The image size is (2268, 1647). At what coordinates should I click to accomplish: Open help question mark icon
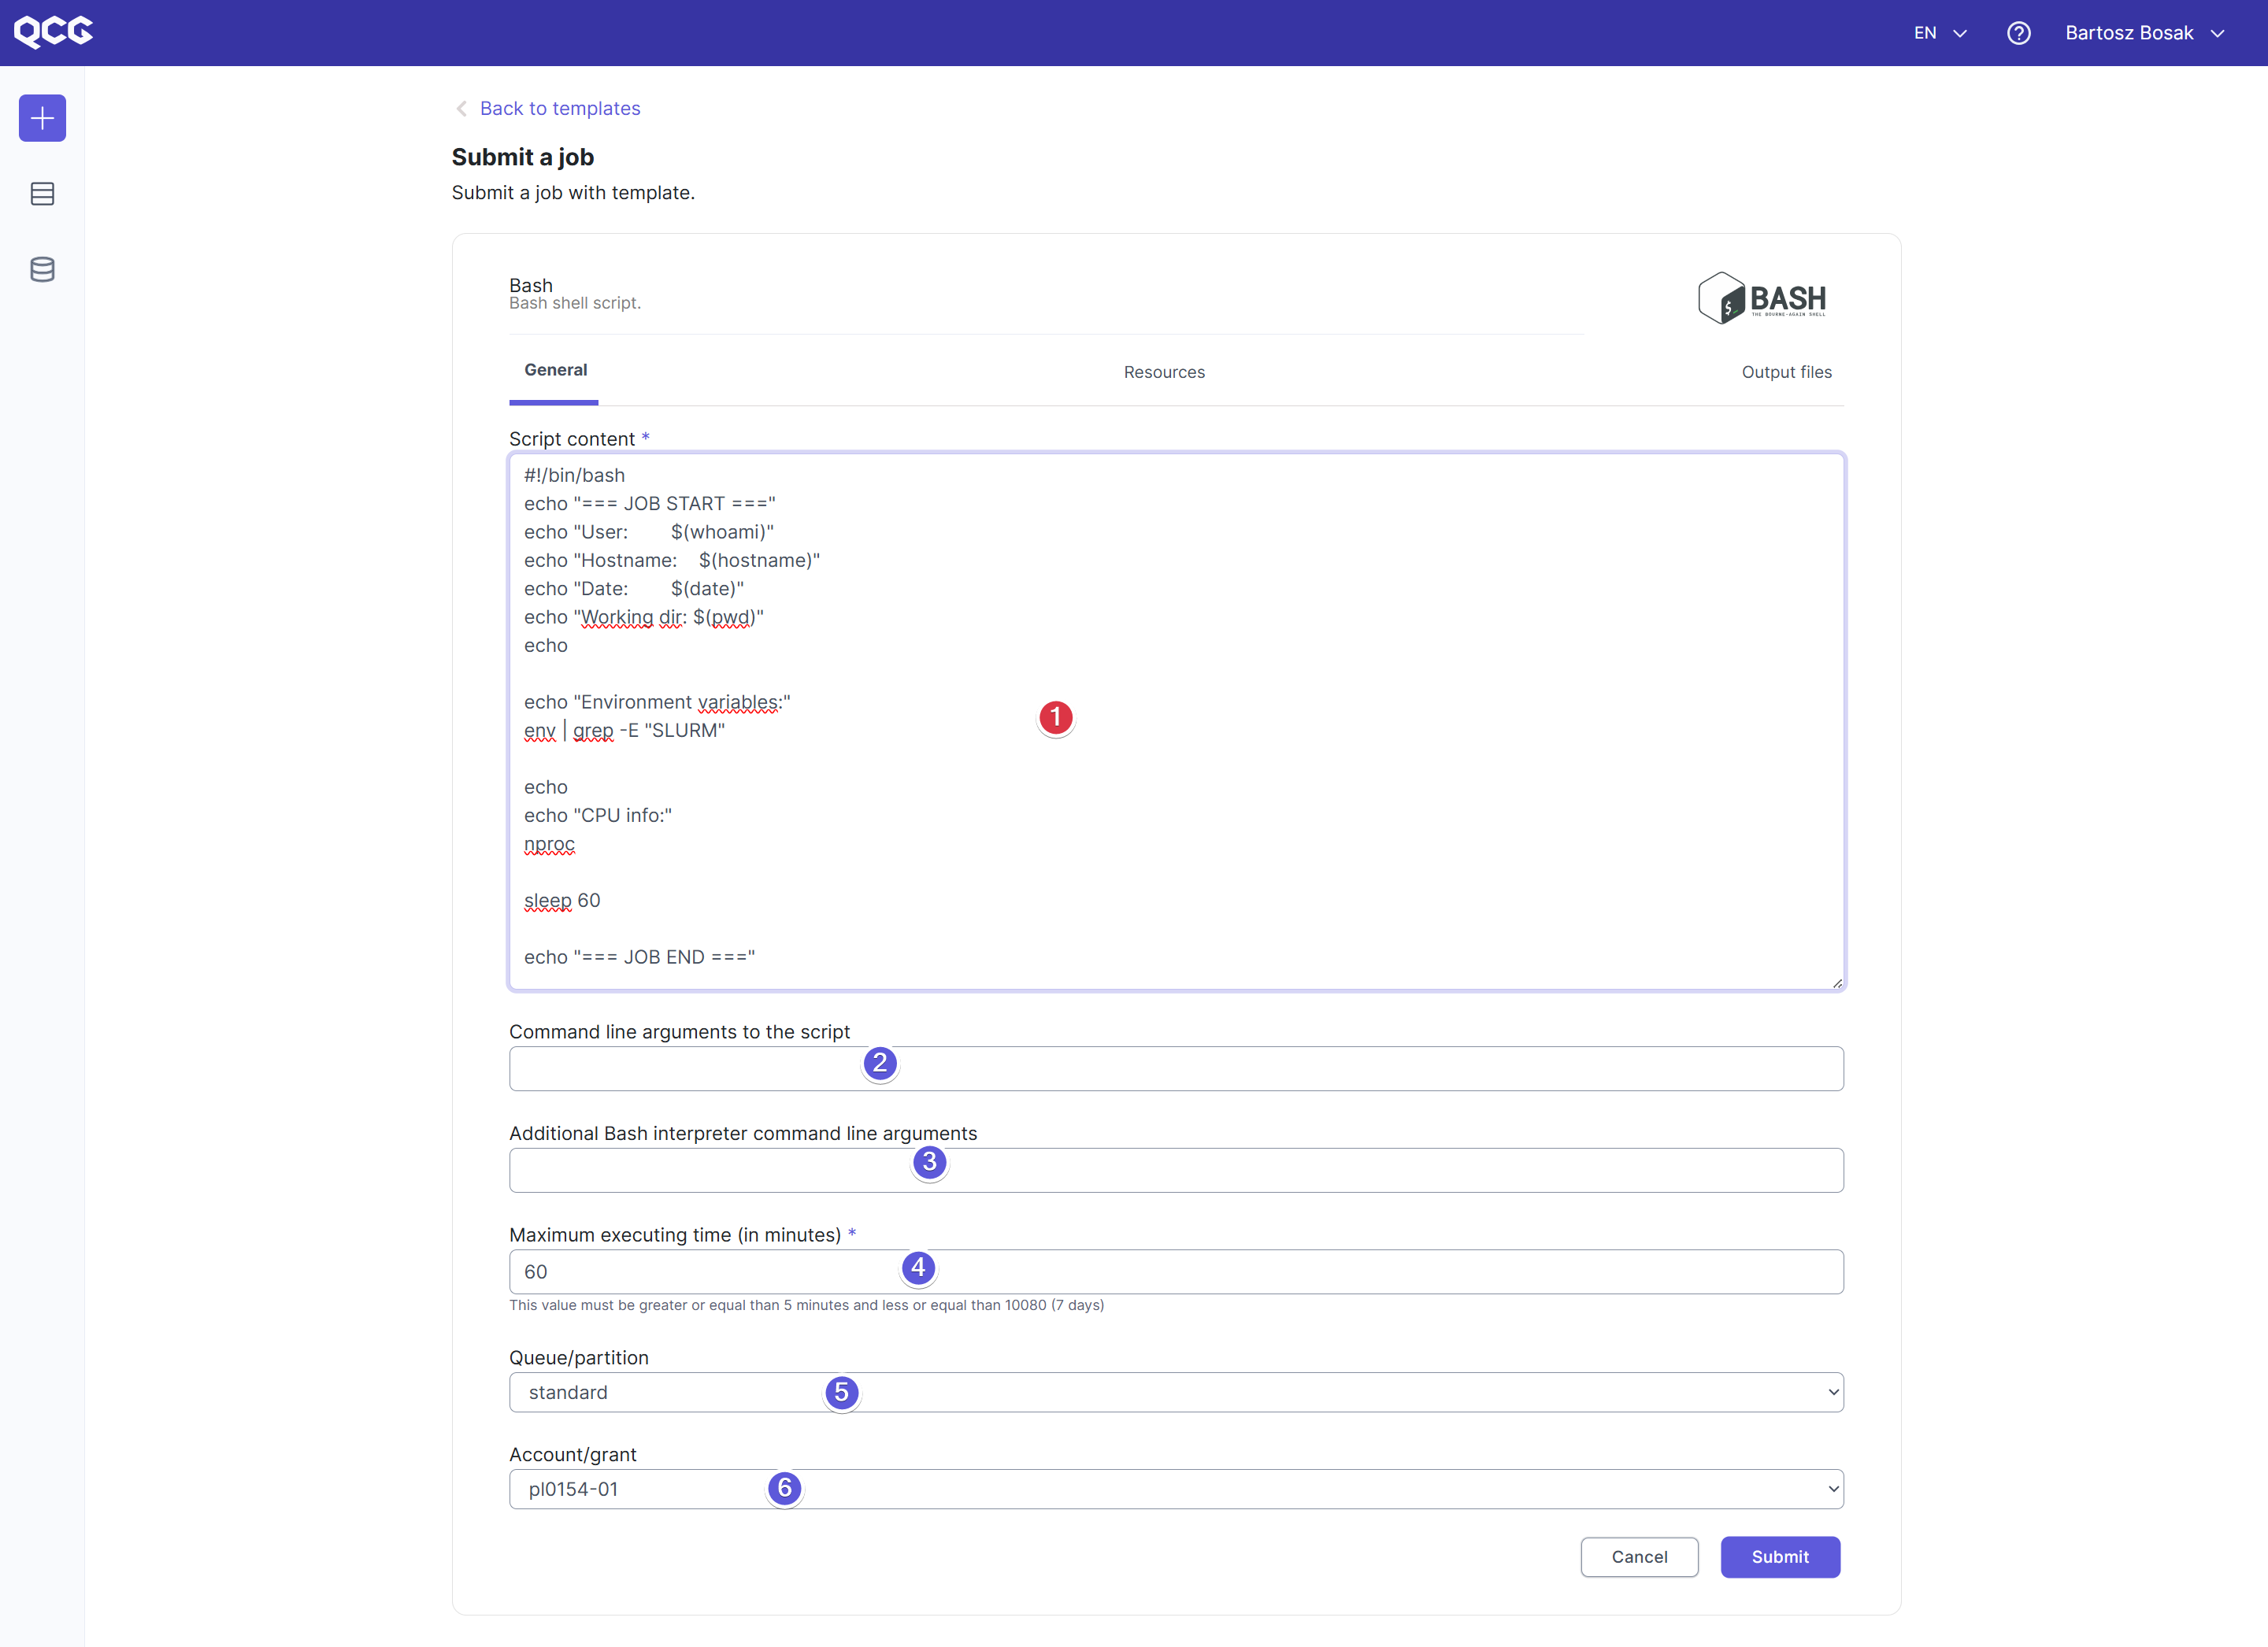click(2018, 33)
